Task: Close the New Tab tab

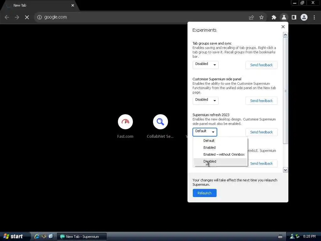Action: (x=73, y=5)
